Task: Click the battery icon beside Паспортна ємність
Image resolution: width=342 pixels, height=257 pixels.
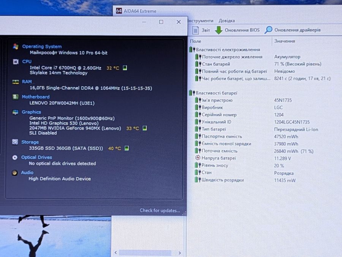Action: [x=198, y=136]
